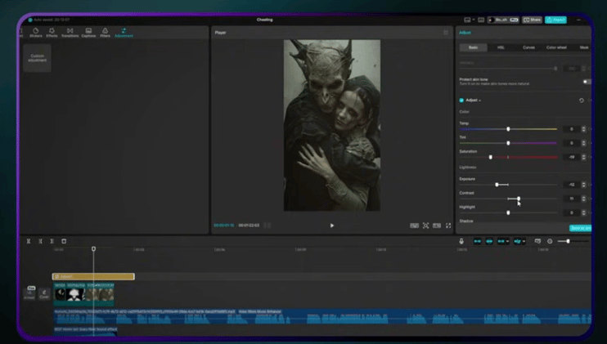Open the Stickers panel
Screen dimensions: 607x344
36,33
